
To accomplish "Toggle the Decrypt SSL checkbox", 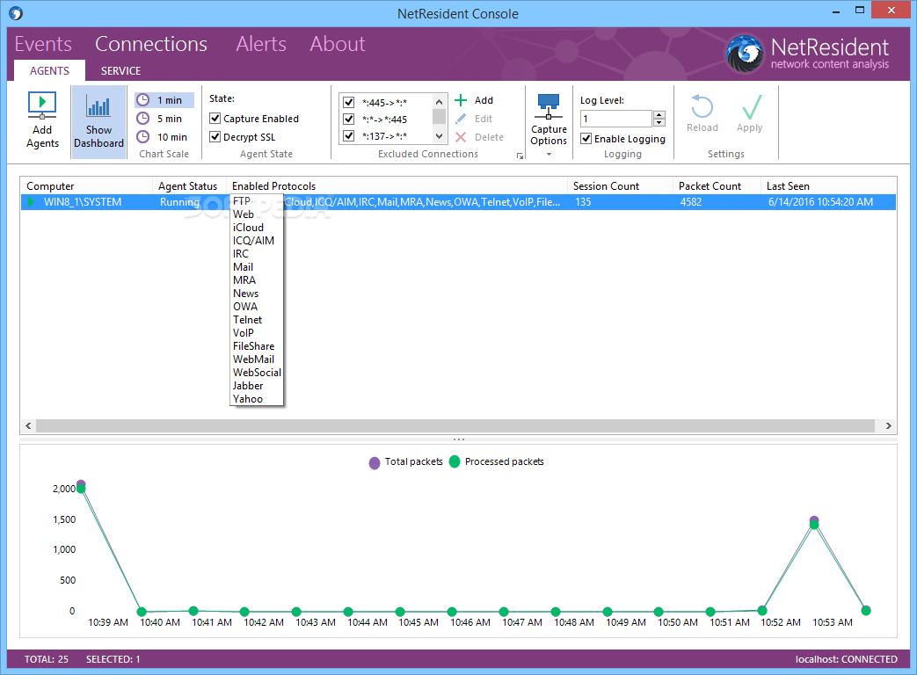I will click(215, 137).
